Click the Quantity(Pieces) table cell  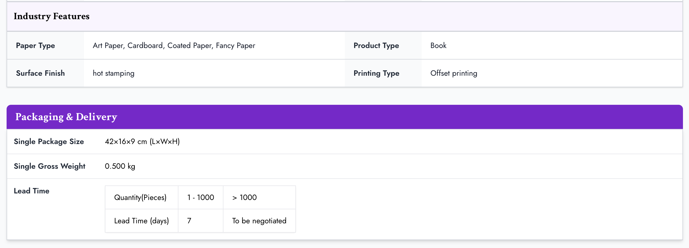click(140, 198)
